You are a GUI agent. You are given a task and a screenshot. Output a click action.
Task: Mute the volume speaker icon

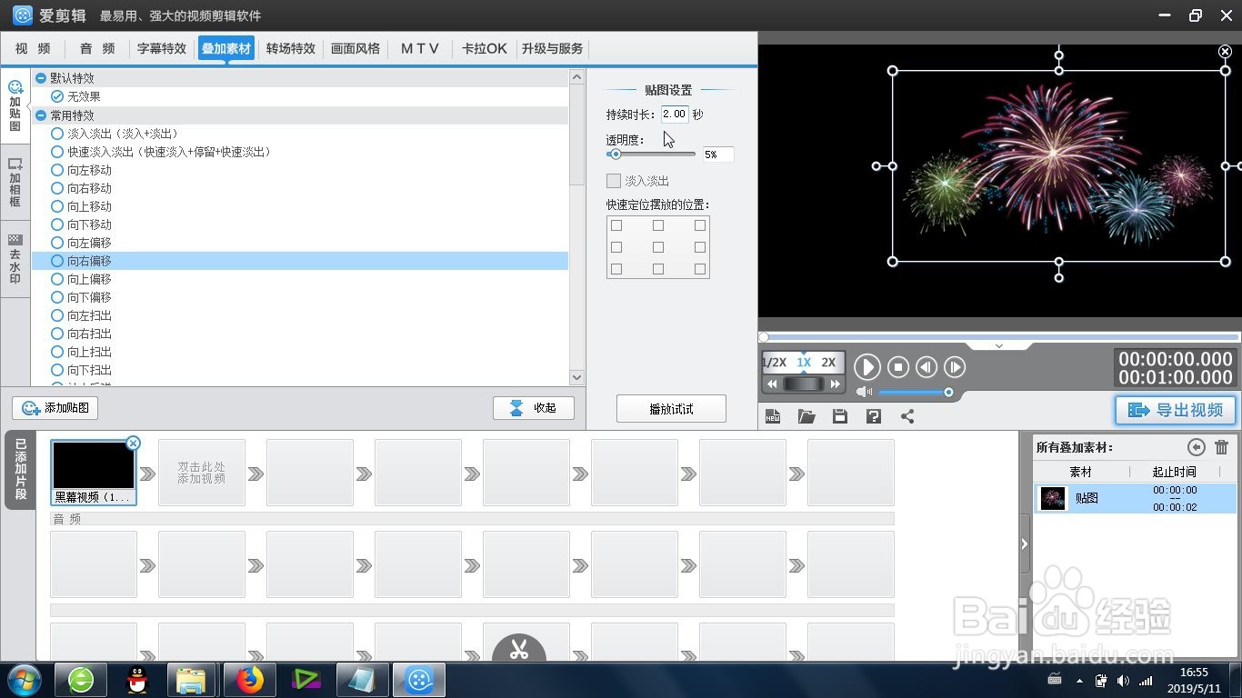click(x=864, y=392)
